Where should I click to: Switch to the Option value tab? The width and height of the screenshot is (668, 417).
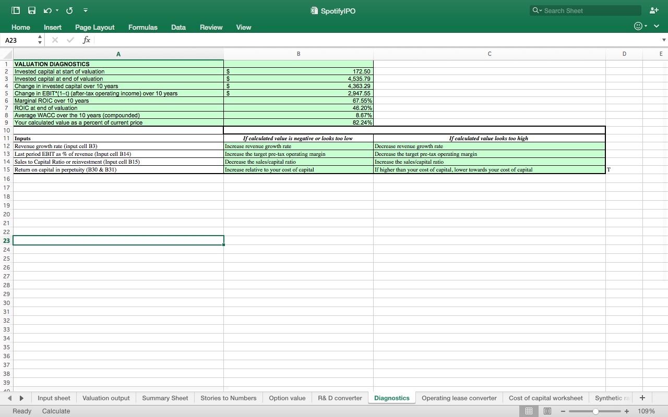[287, 398]
